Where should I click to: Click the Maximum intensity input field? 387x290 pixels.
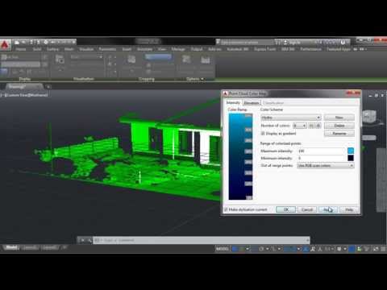[321, 151]
